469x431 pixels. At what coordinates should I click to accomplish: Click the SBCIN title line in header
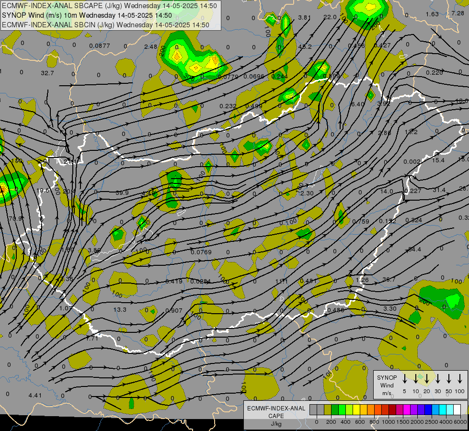coord(105,25)
